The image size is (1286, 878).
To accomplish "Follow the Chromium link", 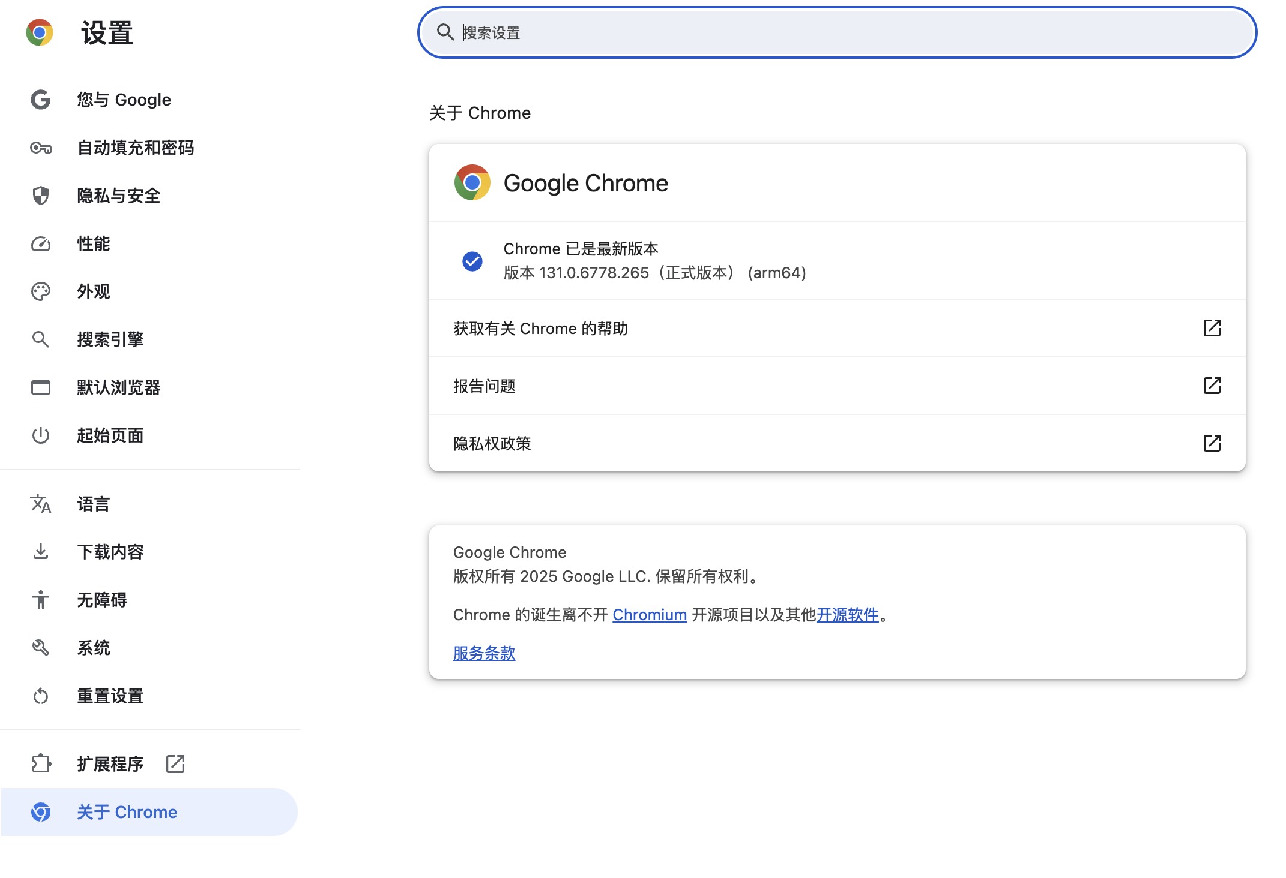I will click(x=650, y=615).
